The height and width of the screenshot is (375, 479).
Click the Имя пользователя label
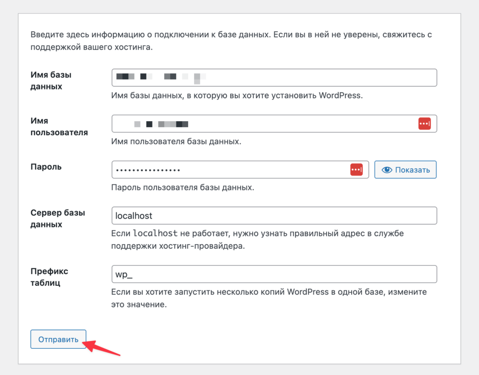(x=59, y=127)
